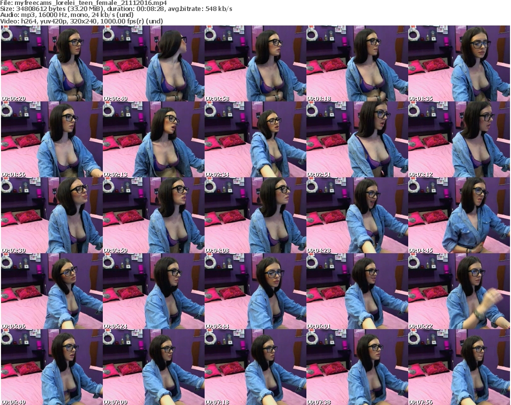Select the frame captured at 00:06:22
The height and width of the screenshot is (405, 511).
[x=459, y=291]
